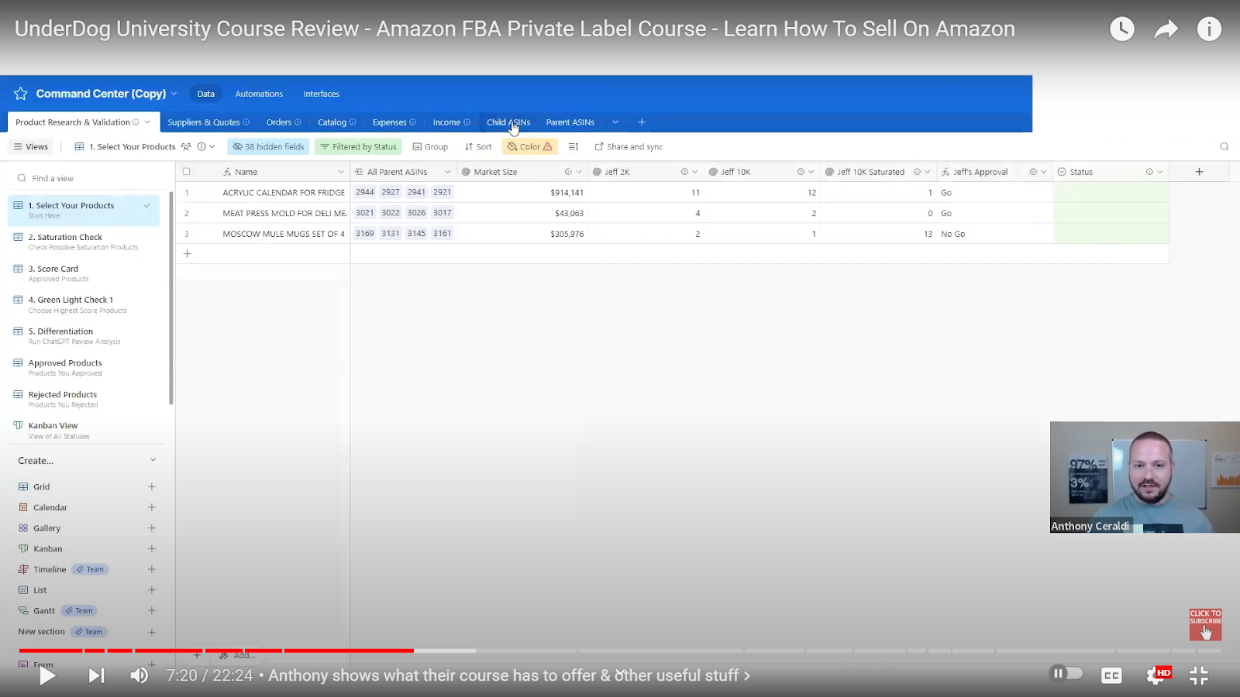This screenshot has width=1240, height=697.
Task: Click Share and sync
Action: 629,146
